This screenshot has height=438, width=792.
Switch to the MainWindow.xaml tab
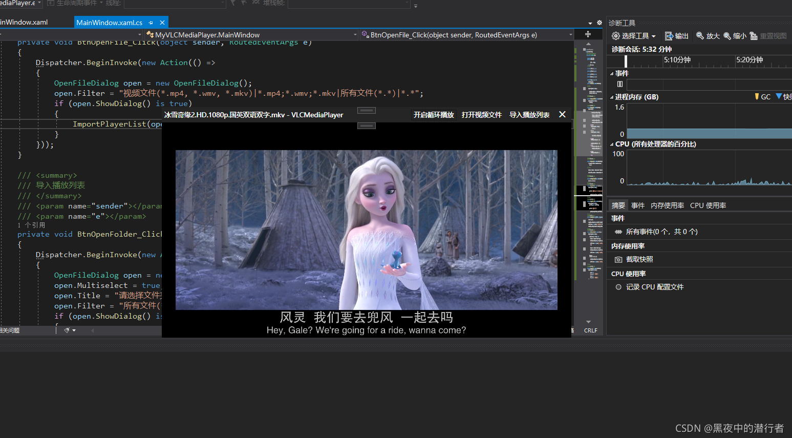24,22
